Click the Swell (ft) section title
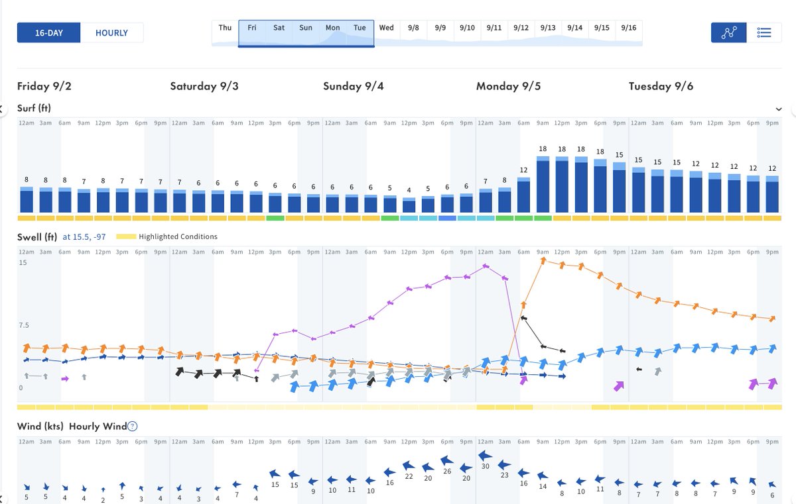796x504 pixels. click(x=37, y=236)
